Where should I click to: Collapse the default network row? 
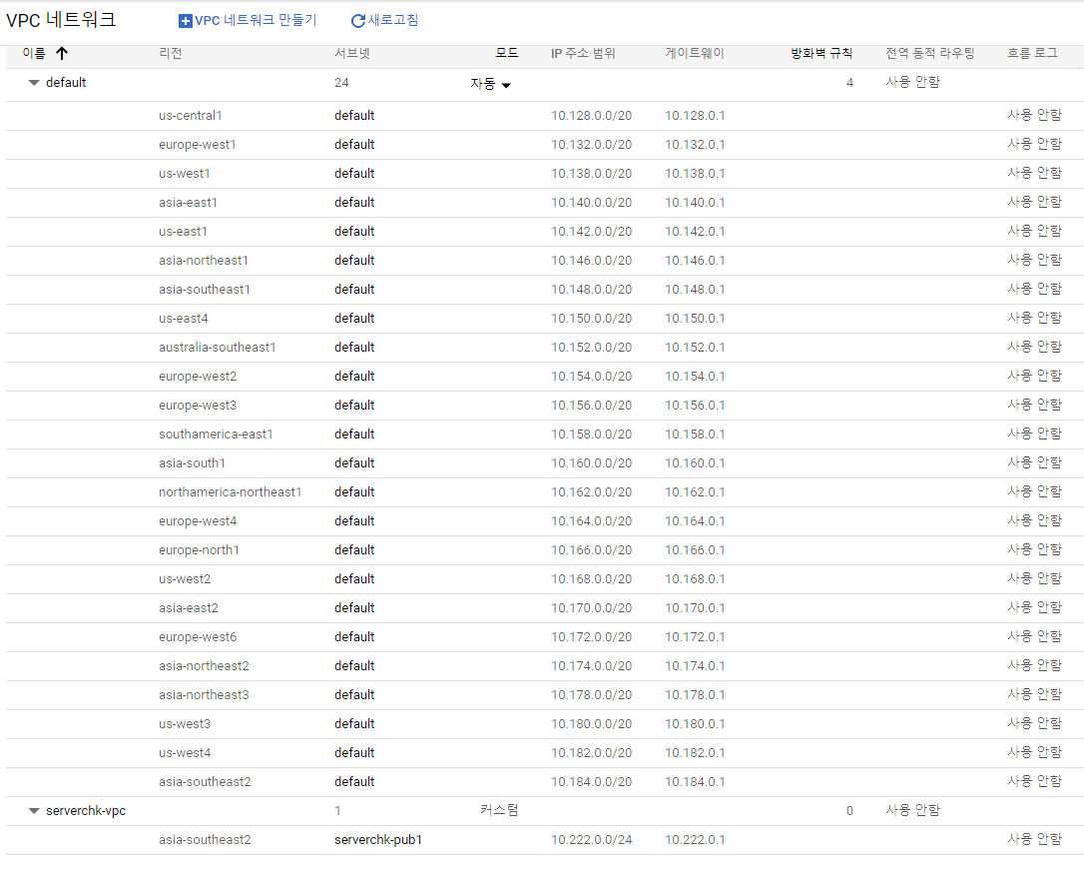(x=33, y=83)
